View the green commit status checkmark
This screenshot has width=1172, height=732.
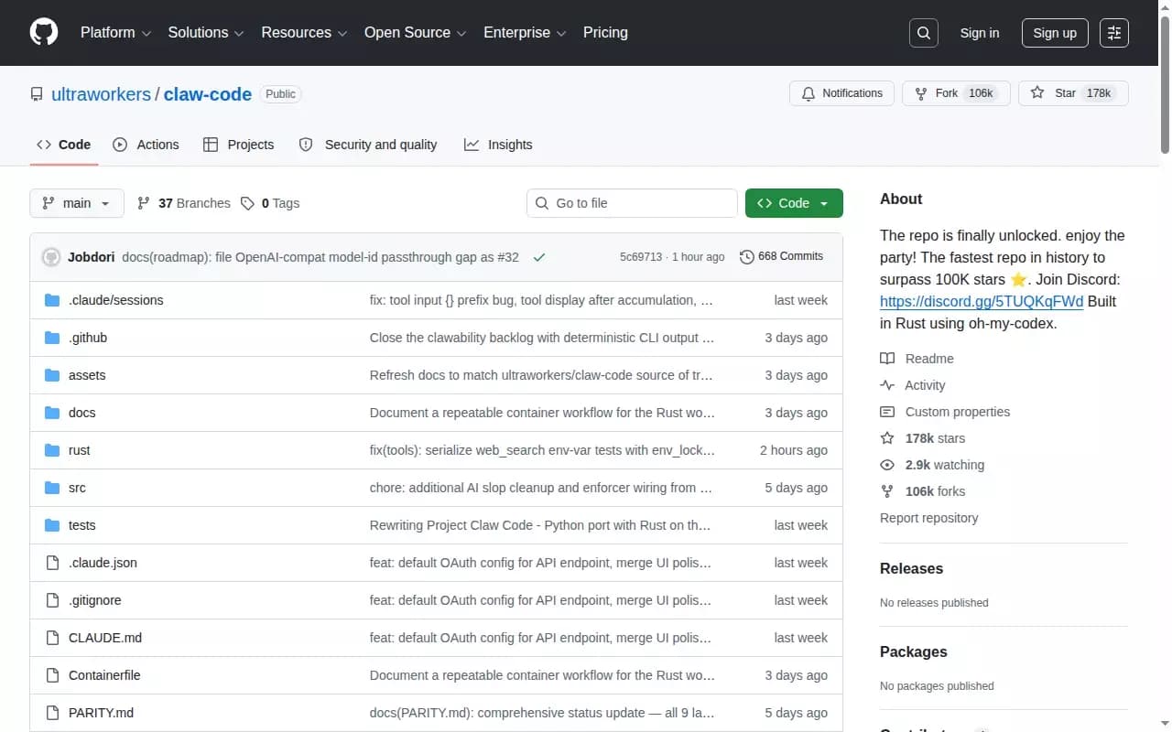point(539,257)
